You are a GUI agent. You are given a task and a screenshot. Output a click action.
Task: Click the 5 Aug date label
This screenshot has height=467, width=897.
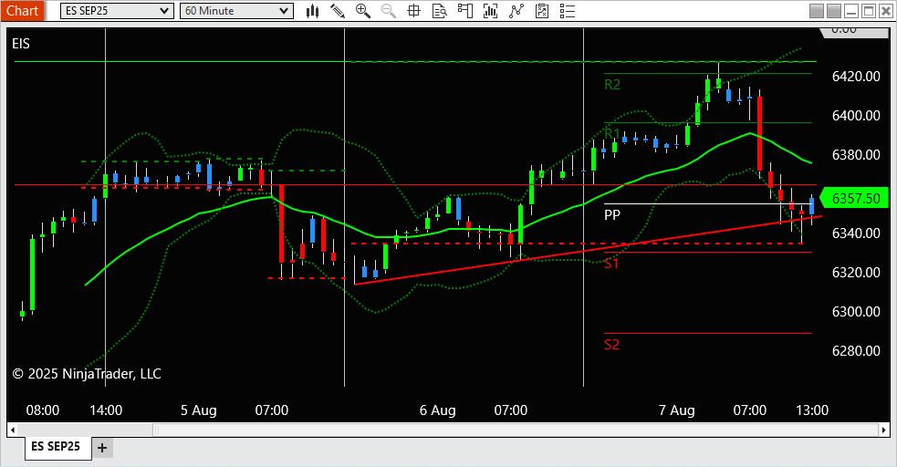[x=199, y=410]
